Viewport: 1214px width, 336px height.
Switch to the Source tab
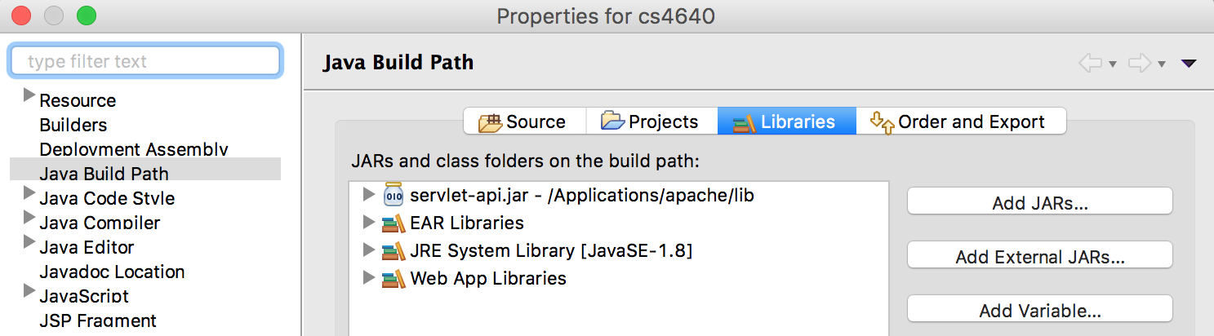pos(524,122)
